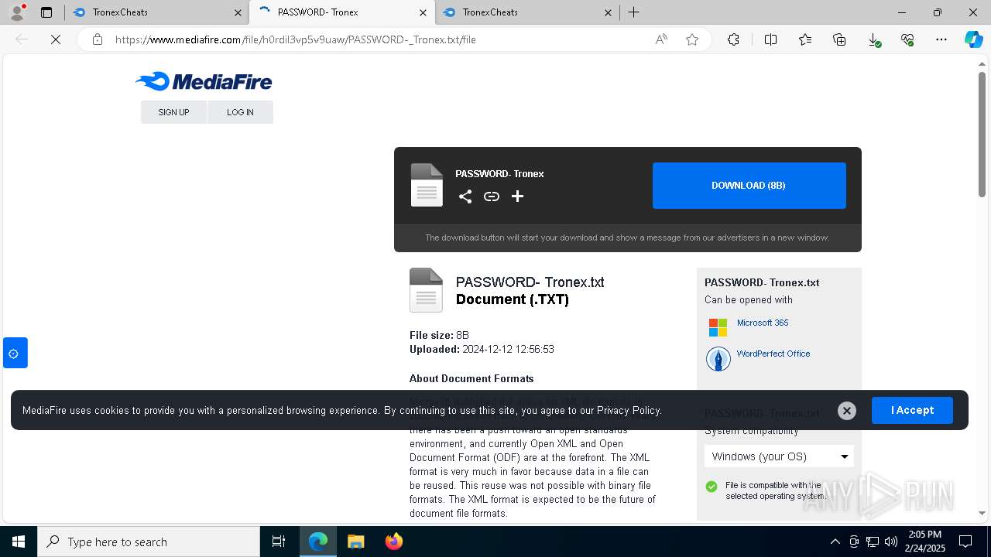Open File Explorer from taskbar
991x557 pixels.
(355, 542)
